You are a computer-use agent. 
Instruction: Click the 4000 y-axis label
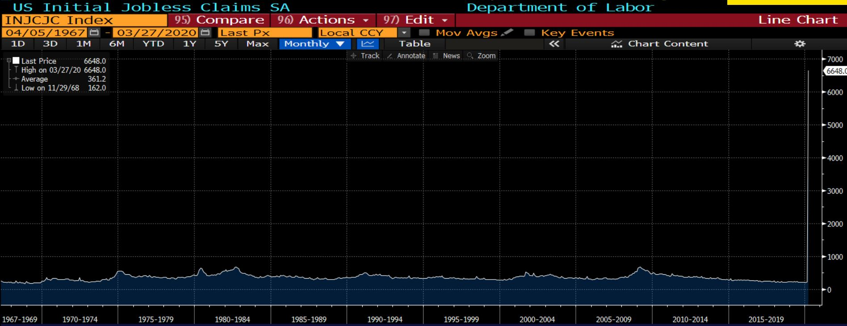click(835, 159)
